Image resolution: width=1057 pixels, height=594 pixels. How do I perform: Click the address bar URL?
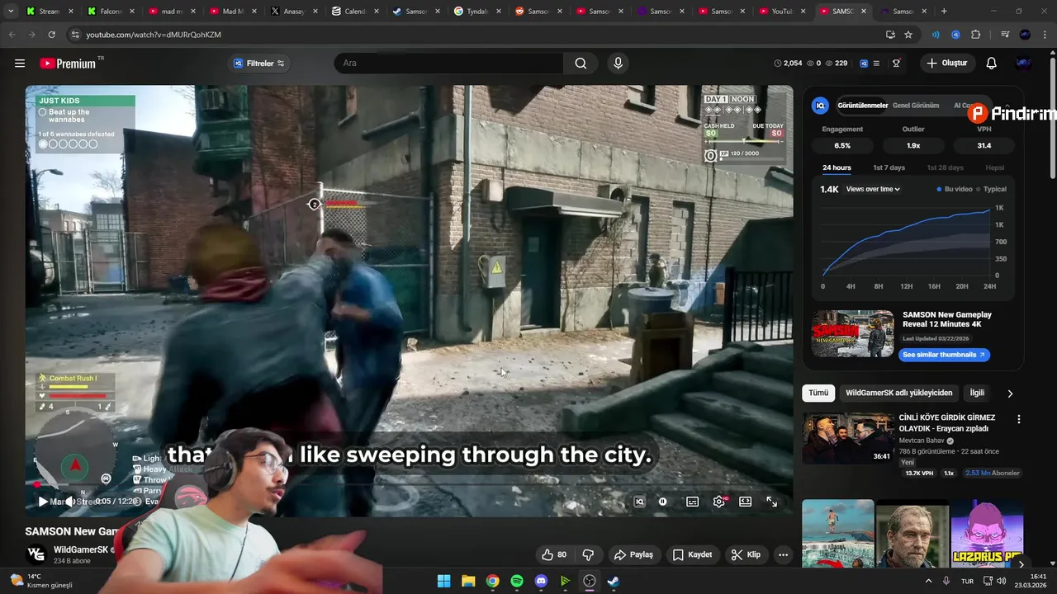pos(153,35)
